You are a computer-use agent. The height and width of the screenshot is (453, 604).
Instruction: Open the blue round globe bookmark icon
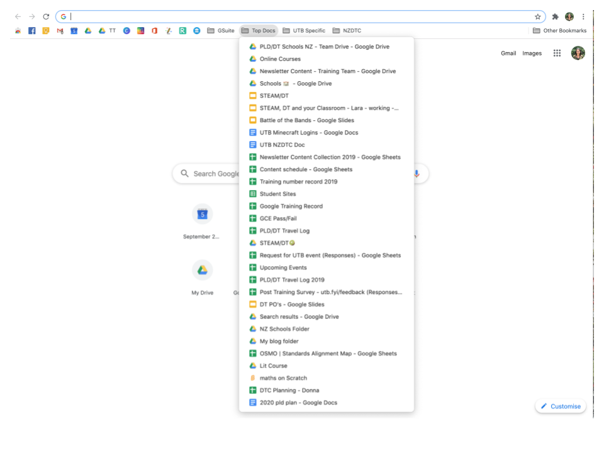197,31
